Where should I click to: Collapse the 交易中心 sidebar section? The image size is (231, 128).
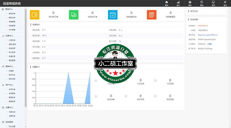[9, 36]
